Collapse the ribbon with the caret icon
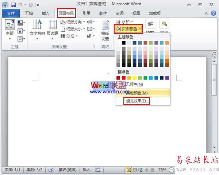This screenshot has width=219, height=175. (207, 13)
